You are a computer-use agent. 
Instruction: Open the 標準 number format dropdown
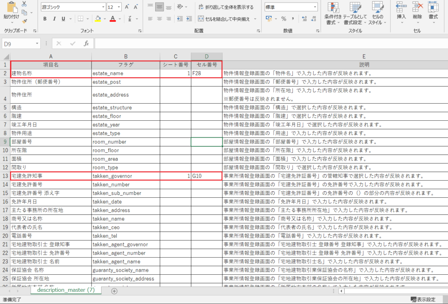[x=315, y=7]
